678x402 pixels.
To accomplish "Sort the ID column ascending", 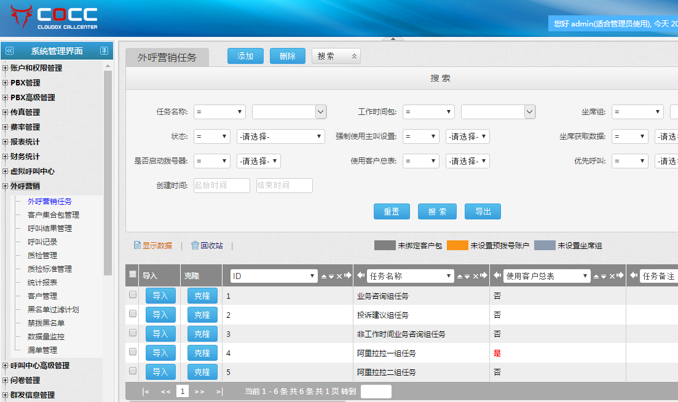I will [324, 277].
